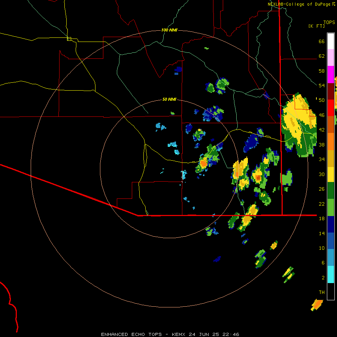
Task: Click the '46' legend value
Action: coord(322,115)
